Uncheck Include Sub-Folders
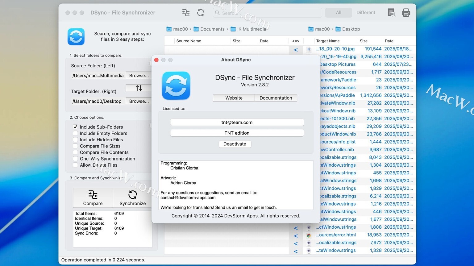 click(75, 127)
